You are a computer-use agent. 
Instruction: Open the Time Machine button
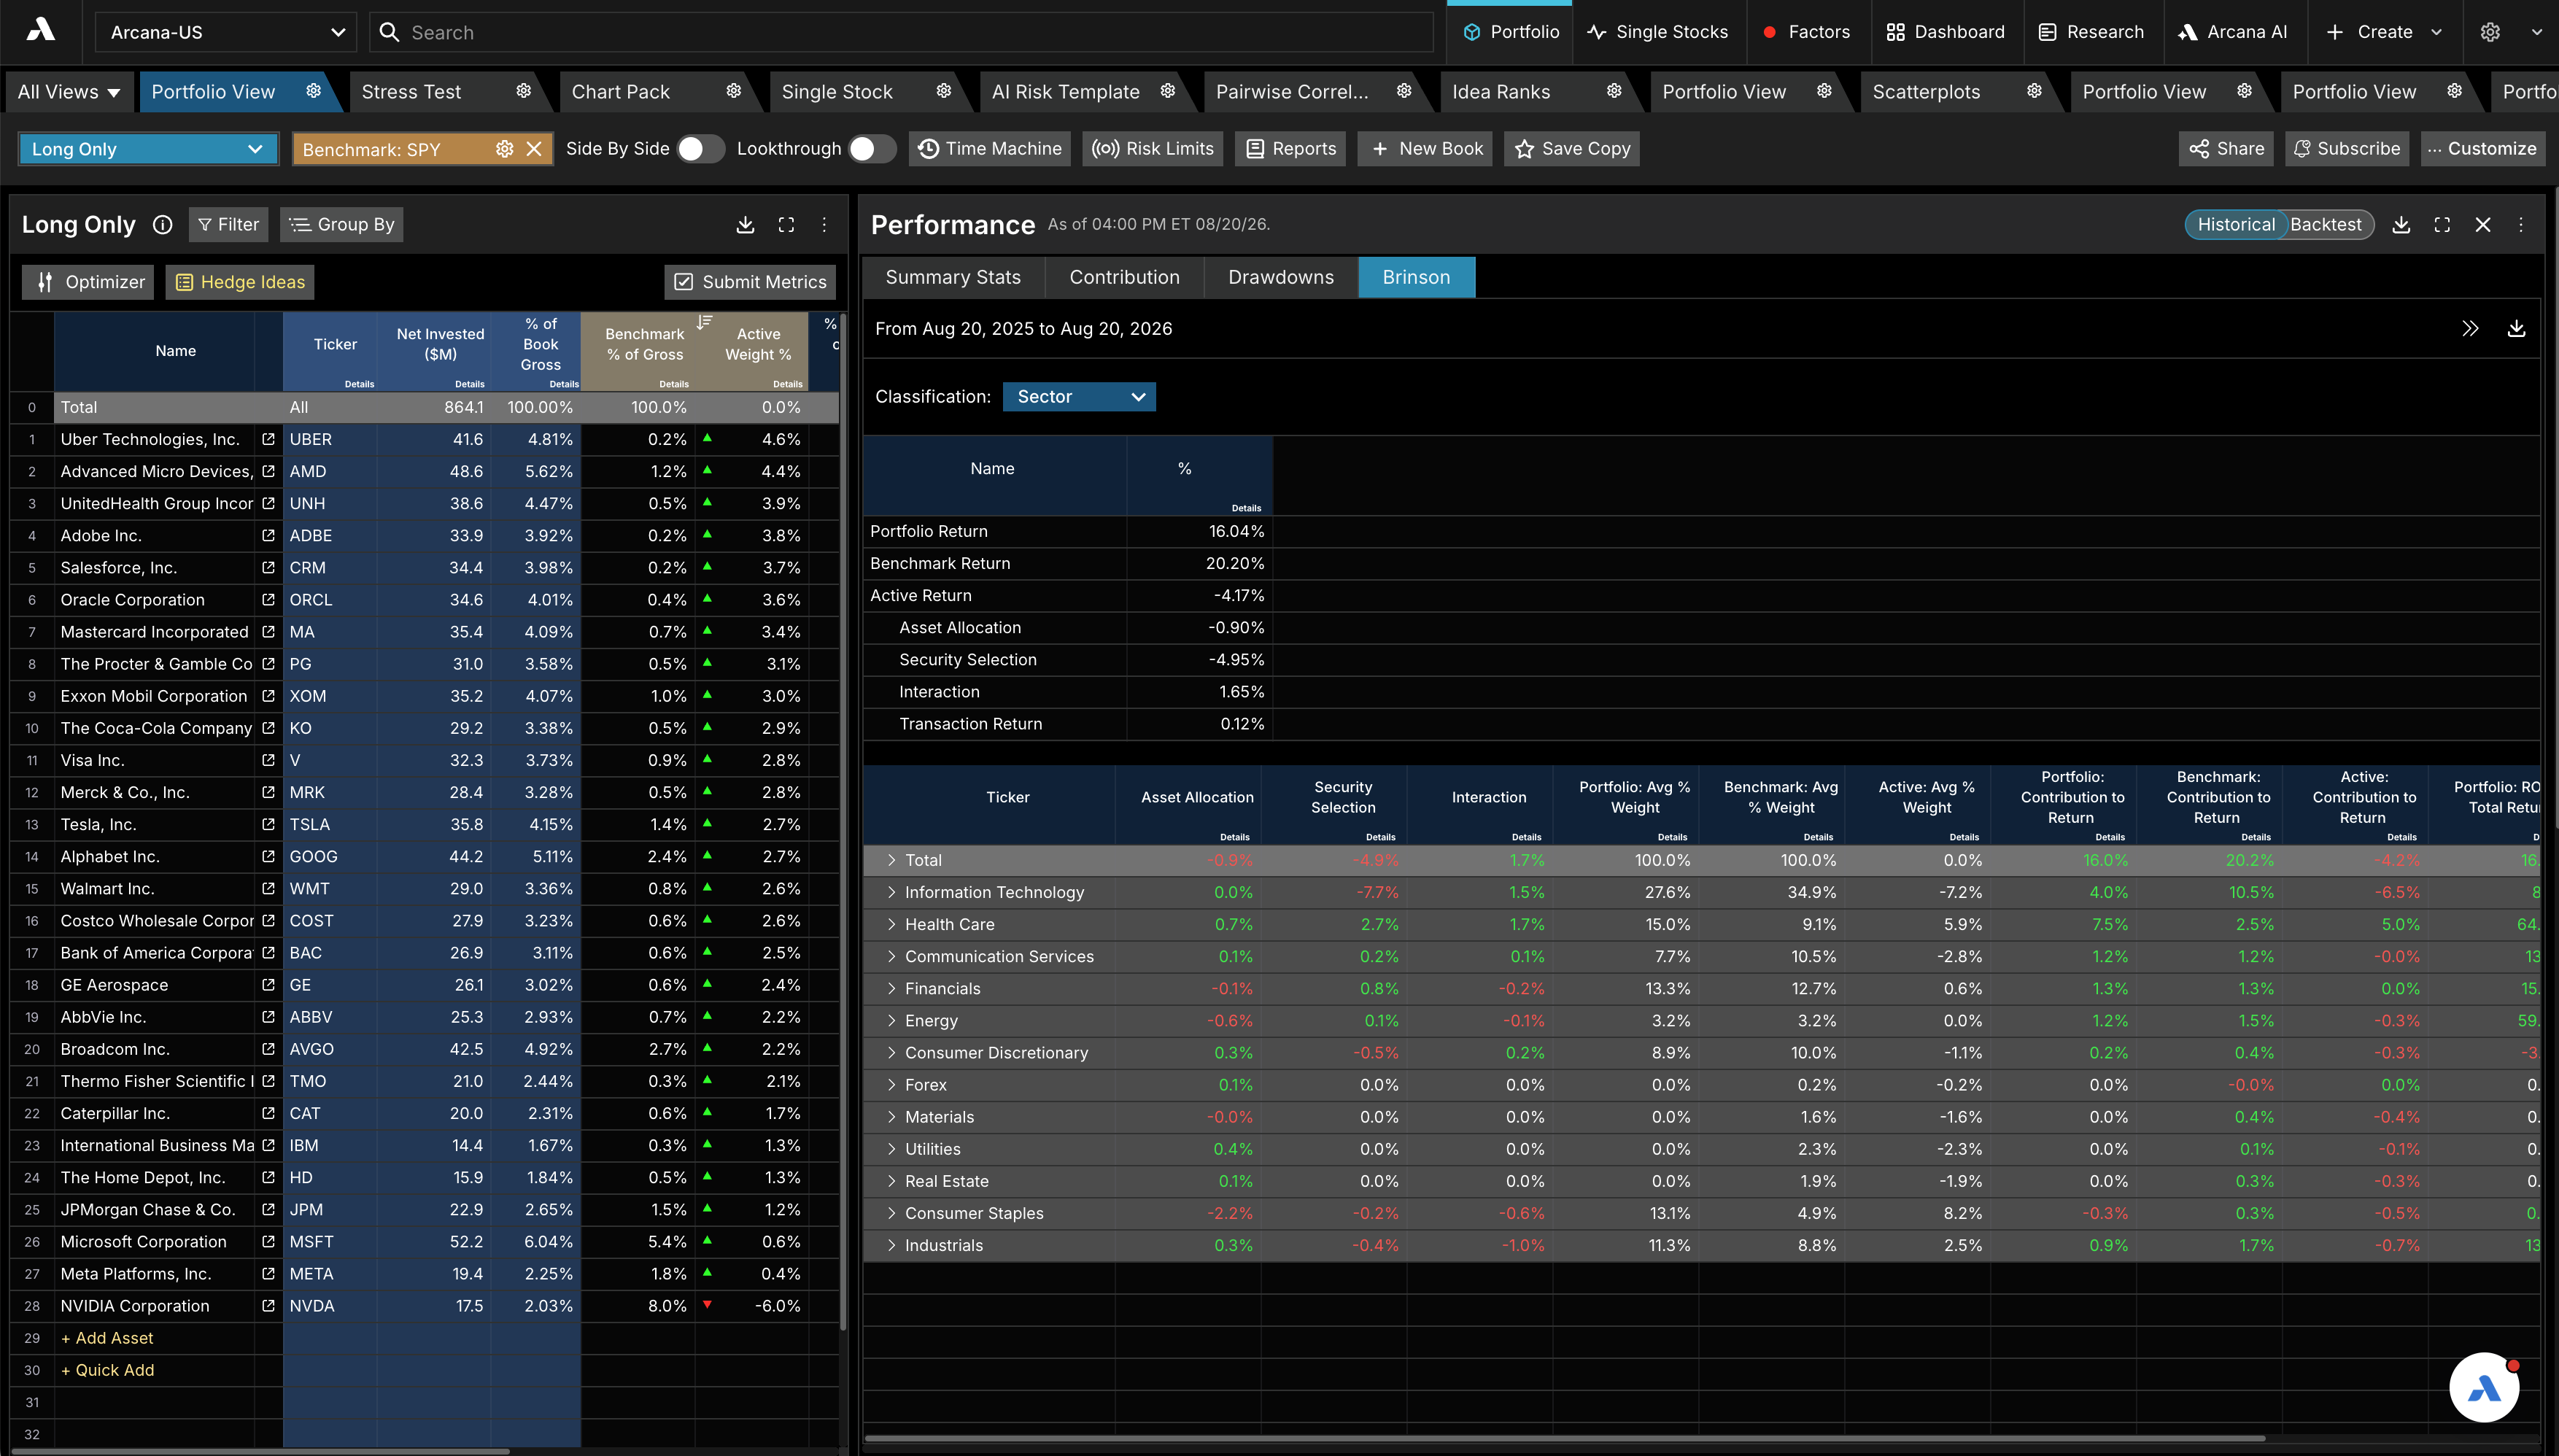(989, 149)
